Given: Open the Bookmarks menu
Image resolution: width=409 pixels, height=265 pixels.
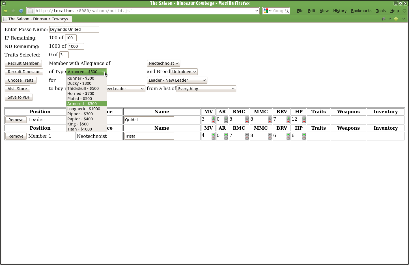Looking at the screenshot, I should pyautogui.click(x=361, y=11).
